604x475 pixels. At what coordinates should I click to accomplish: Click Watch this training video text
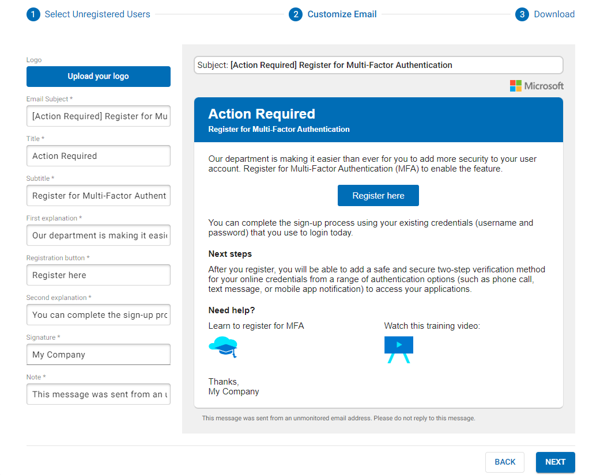(x=432, y=326)
